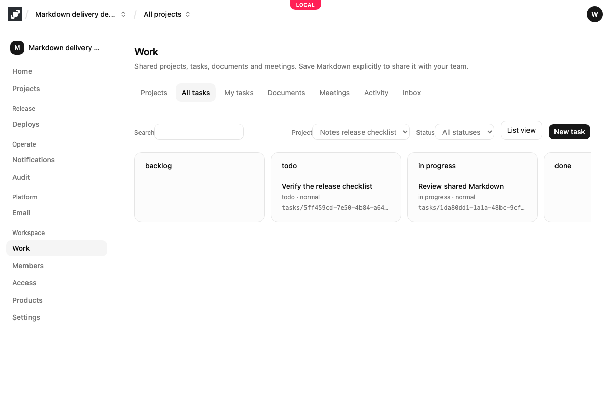Image resolution: width=611 pixels, height=407 pixels.
Task: Open Notifications in the sidebar
Action: pyautogui.click(x=57, y=160)
